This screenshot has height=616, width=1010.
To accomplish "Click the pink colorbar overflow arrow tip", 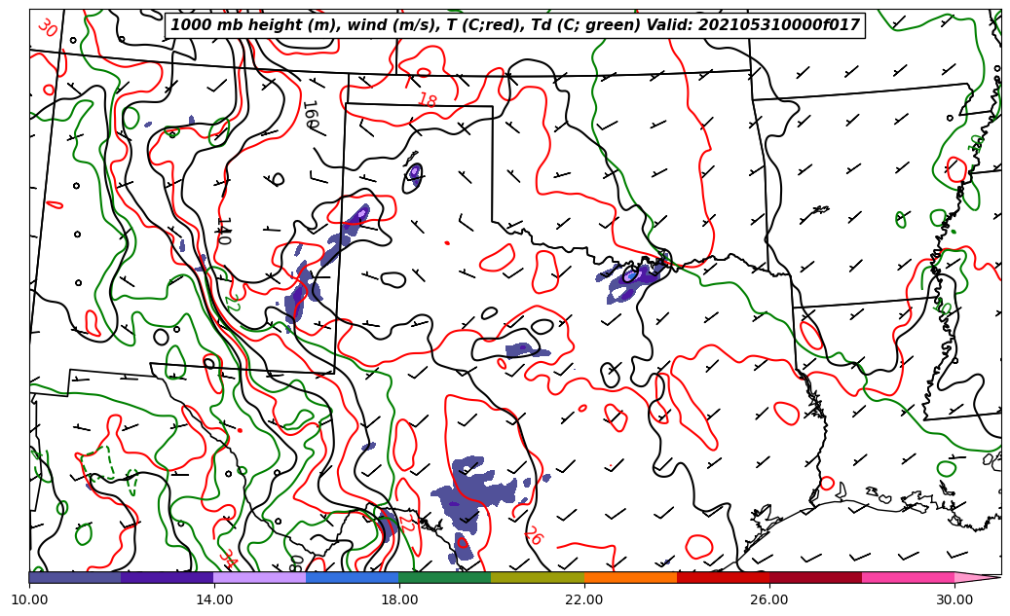I will click(x=978, y=577).
